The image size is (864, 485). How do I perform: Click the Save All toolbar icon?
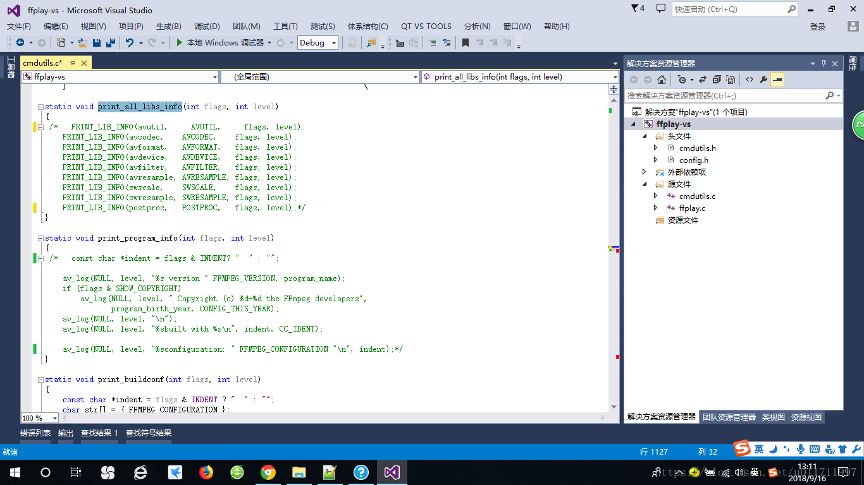110,42
